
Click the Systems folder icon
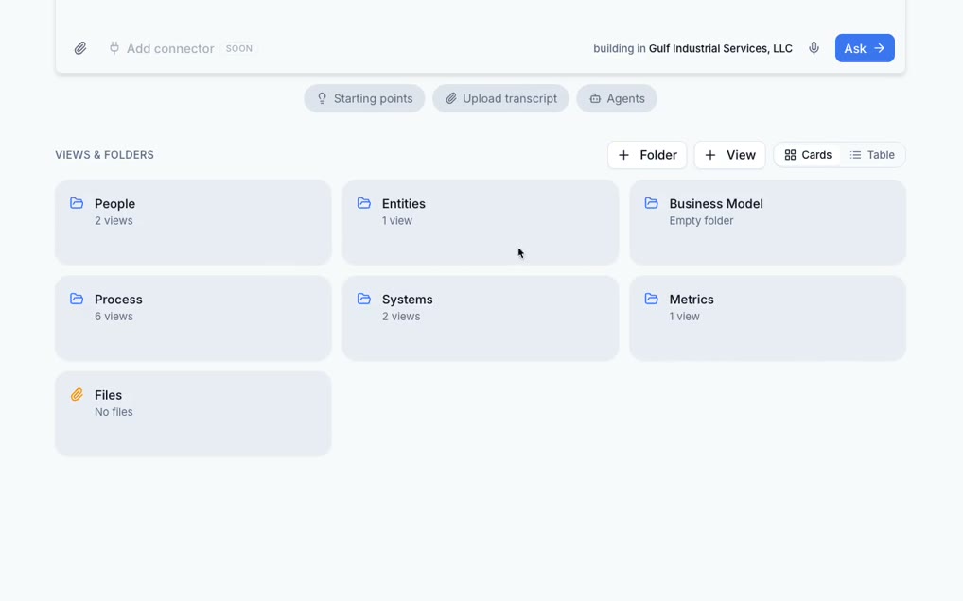click(364, 299)
